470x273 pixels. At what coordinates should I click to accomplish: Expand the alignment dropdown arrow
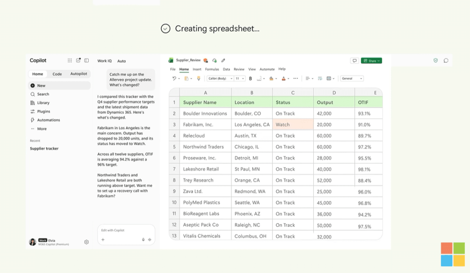(x=312, y=79)
